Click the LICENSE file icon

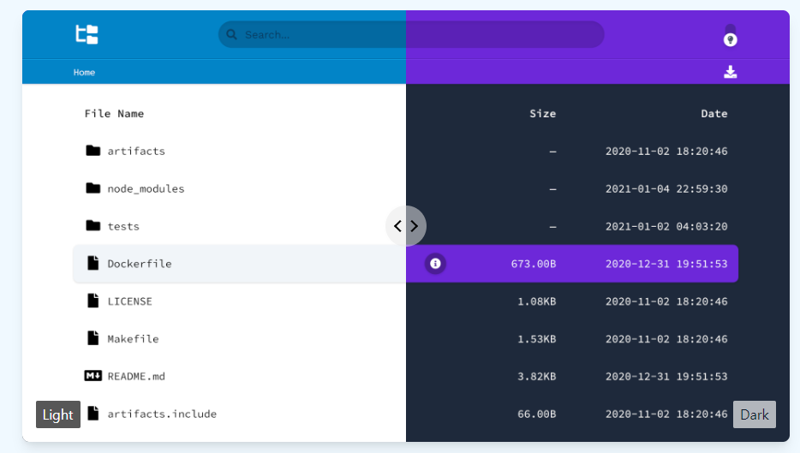pyautogui.click(x=93, y=301)
